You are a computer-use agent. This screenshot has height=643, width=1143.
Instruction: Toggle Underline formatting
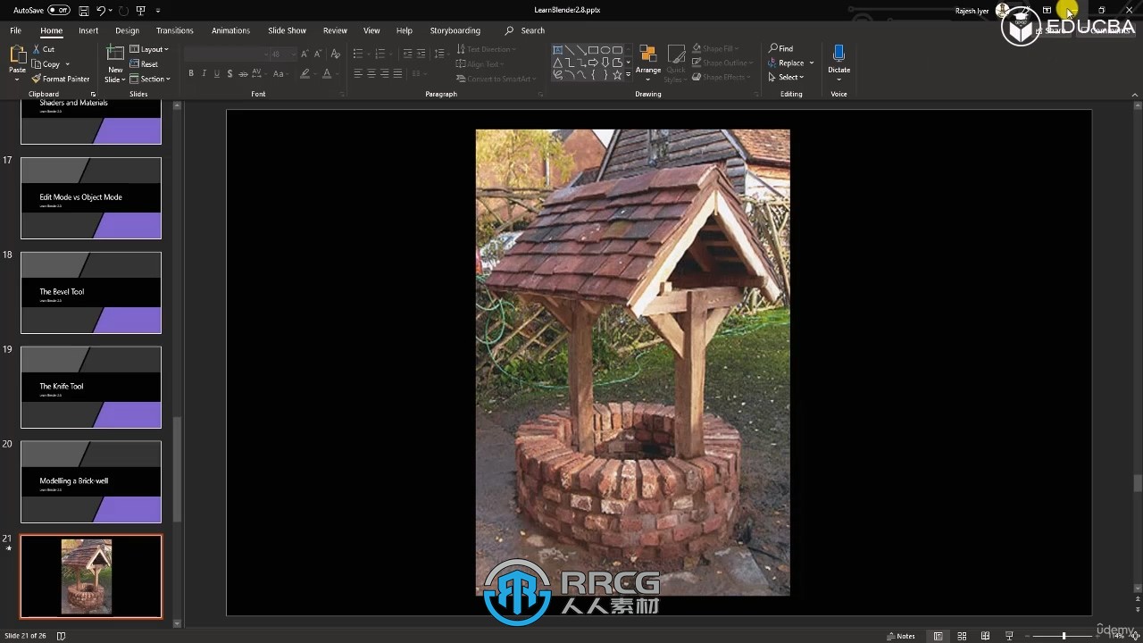[216, 74]
